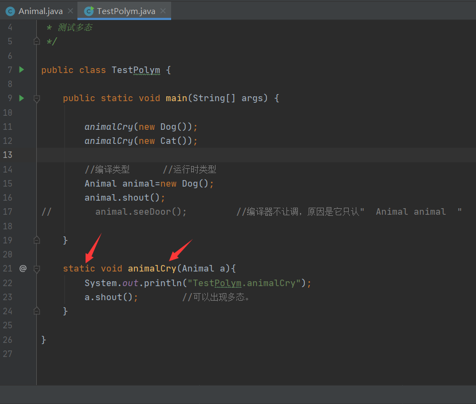Image resolution: width=476 pixels, height=404 pixels.
Task: Click the 'static' keyword on line 21
Action: [79, 269]
